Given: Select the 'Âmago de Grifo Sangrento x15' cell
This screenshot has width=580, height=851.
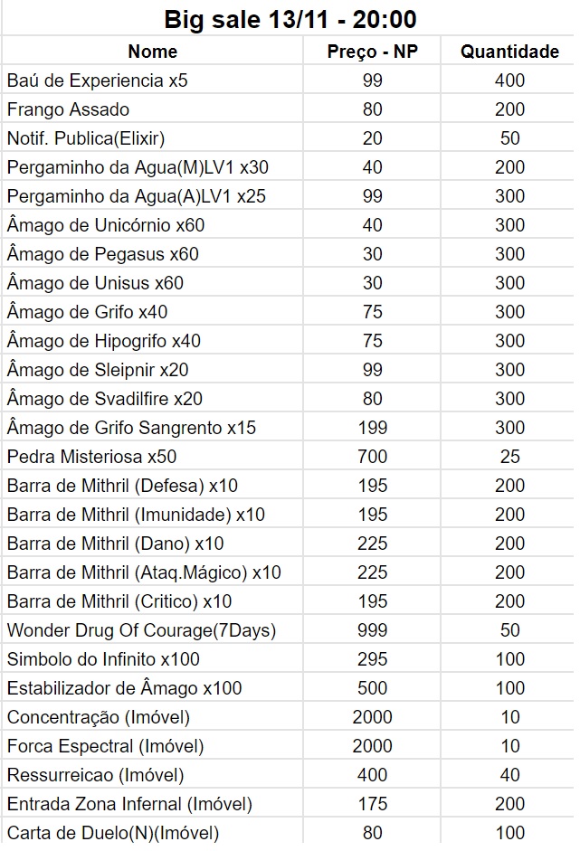Looking at the screenshot, I should click(131, 428).
